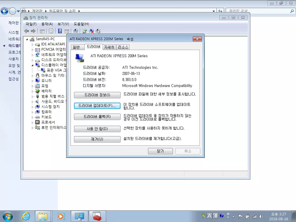Collapse the 디스플레이 어댑터 node
This screenshot has width=296, height=222.
(x=32, y=65)
